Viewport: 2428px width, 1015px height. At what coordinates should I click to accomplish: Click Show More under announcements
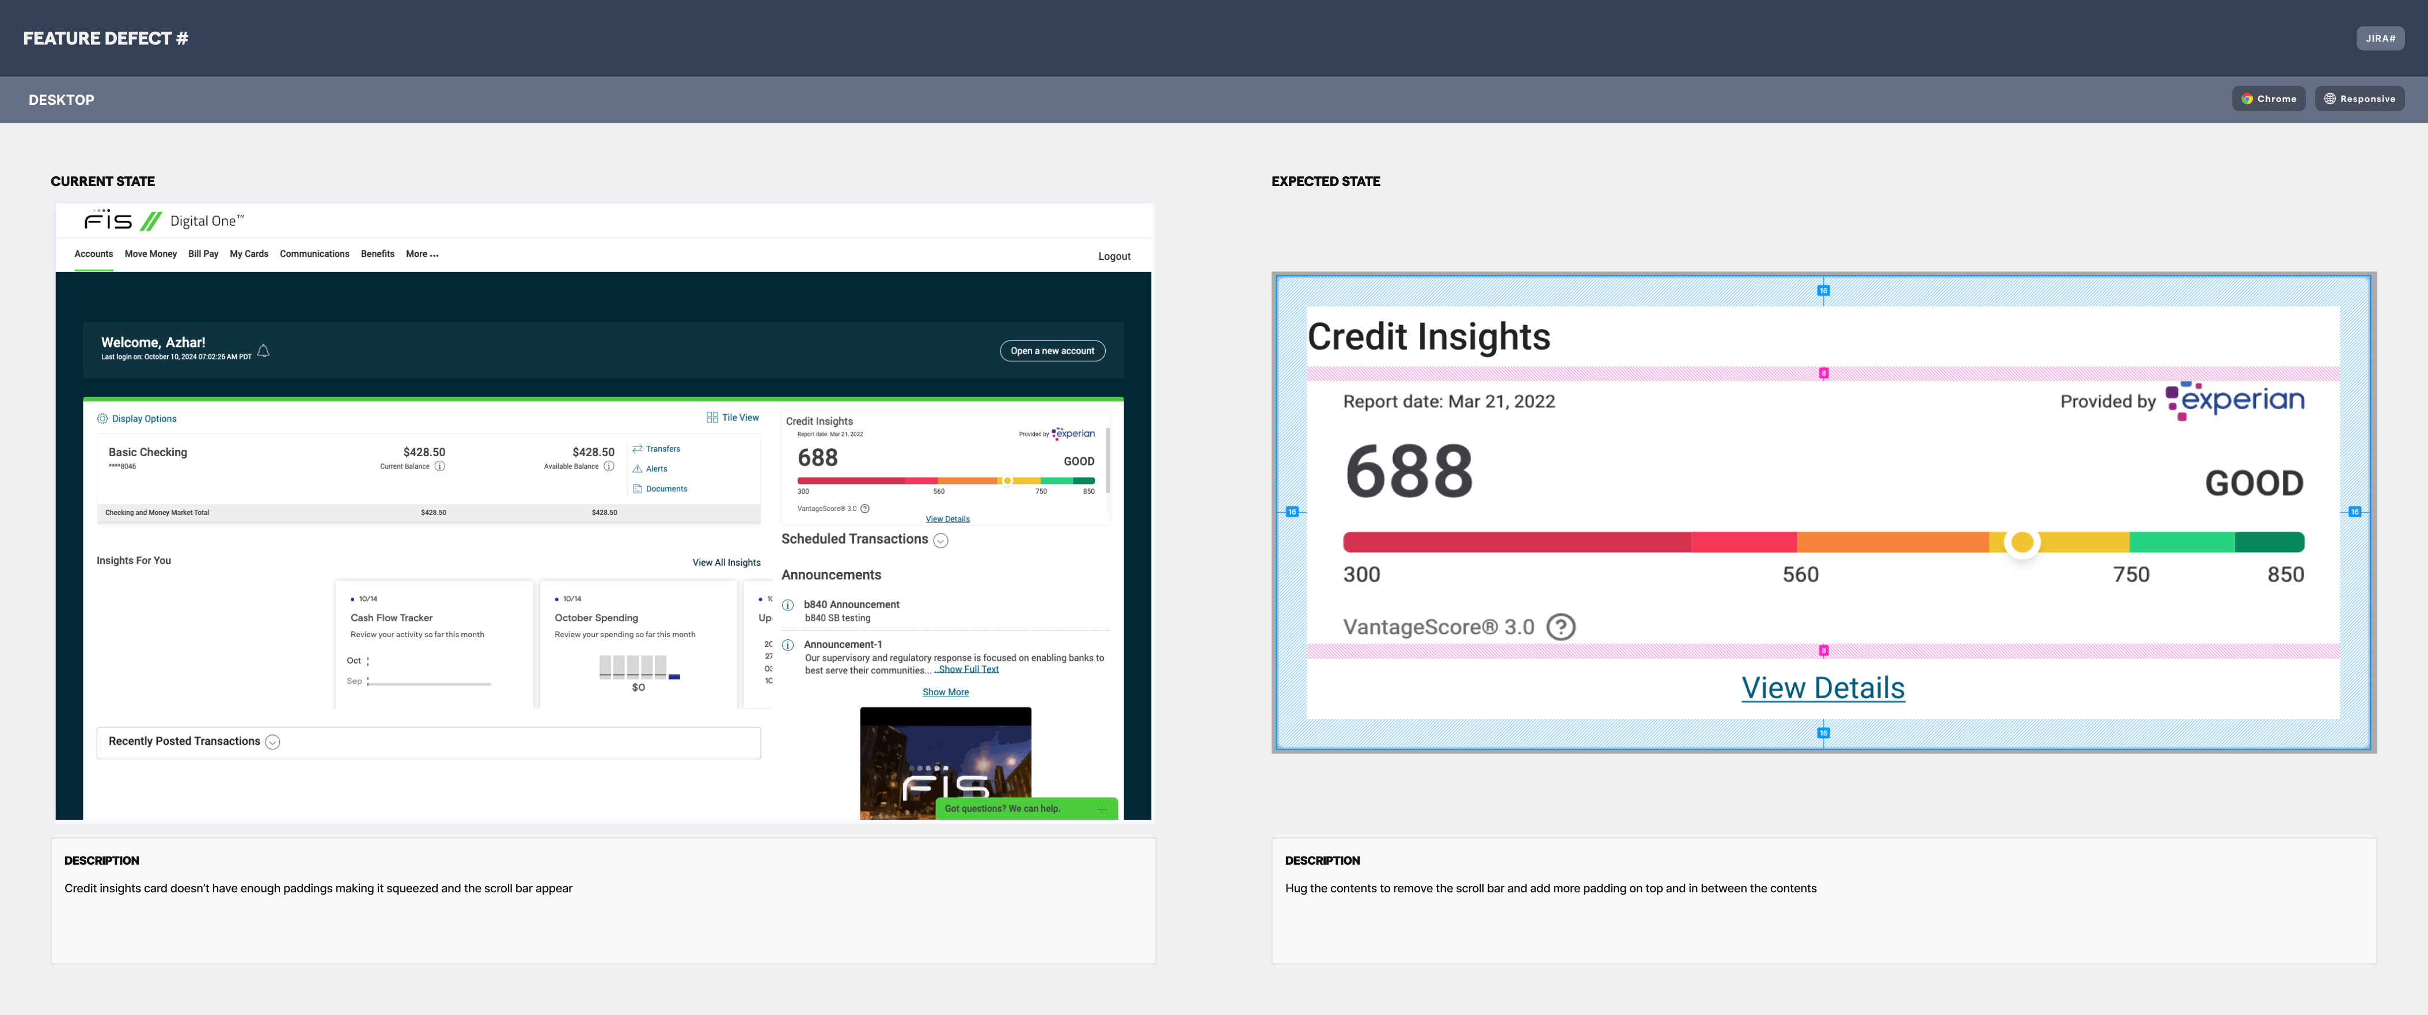click(x=946, y=692)
